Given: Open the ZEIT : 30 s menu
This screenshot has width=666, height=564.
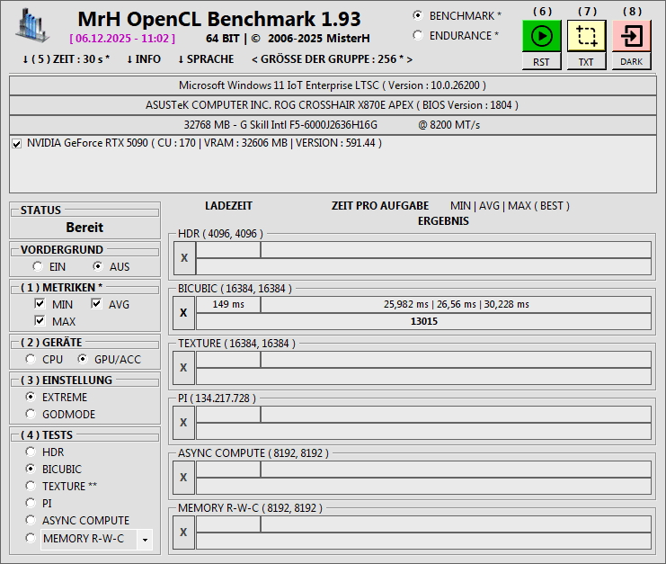Looking at the screenshot, I should click(66, 59).
